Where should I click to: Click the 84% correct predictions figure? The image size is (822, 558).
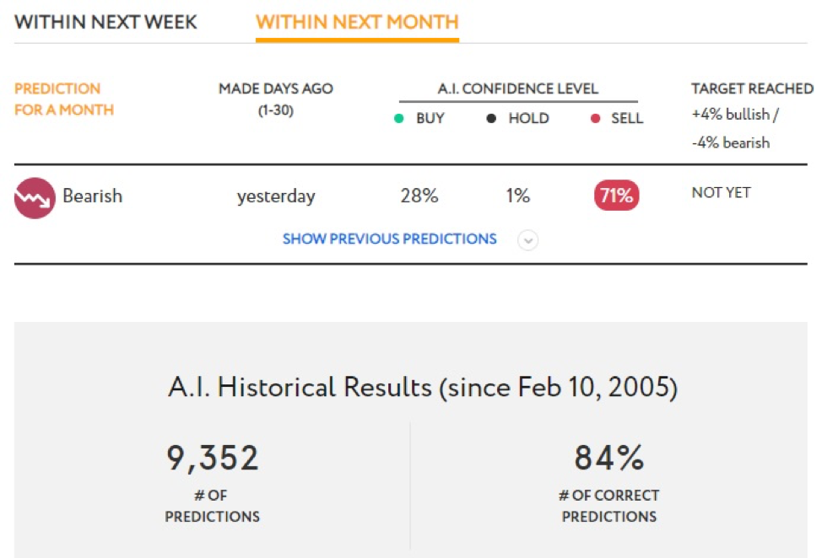pos(609,458)
